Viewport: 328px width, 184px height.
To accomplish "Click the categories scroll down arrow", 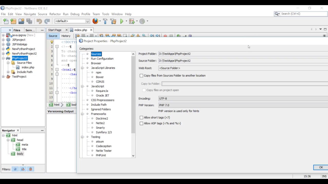I will tap(133, 156).
